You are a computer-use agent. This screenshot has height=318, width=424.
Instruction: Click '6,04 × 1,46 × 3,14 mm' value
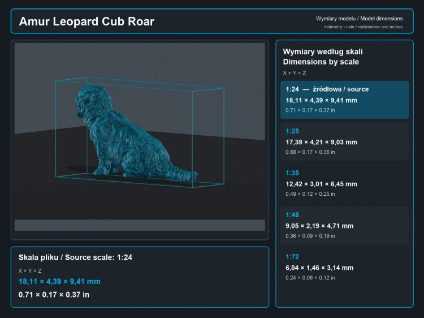pos(319,268)
